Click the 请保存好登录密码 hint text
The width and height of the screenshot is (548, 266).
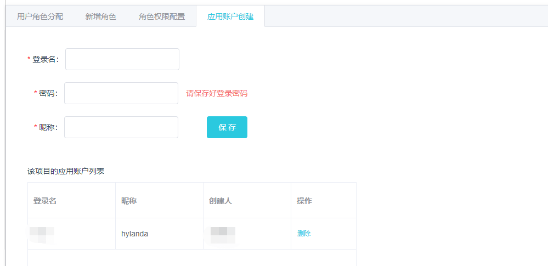click(x=217, y=93)
